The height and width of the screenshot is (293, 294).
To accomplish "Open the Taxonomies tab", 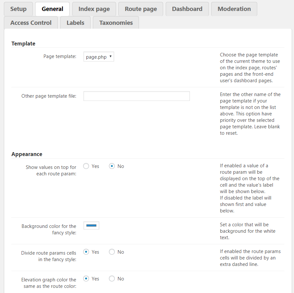I will pos(116,23).
